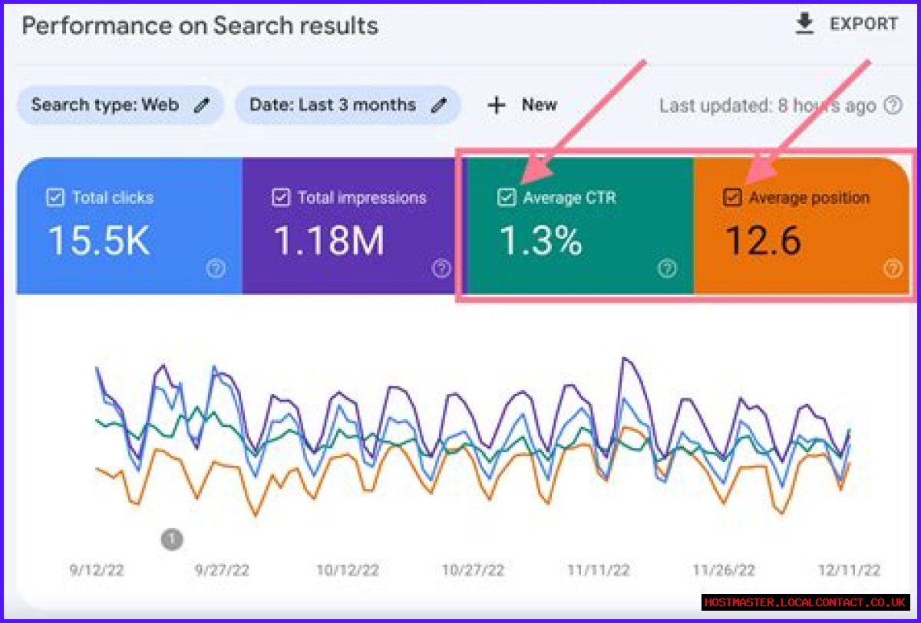Click the 9/12/22 axis date label

click(96, 571)
